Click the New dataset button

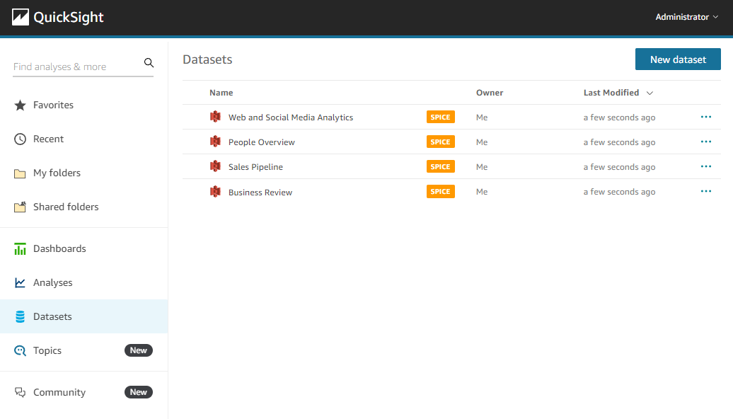(678, 59)
